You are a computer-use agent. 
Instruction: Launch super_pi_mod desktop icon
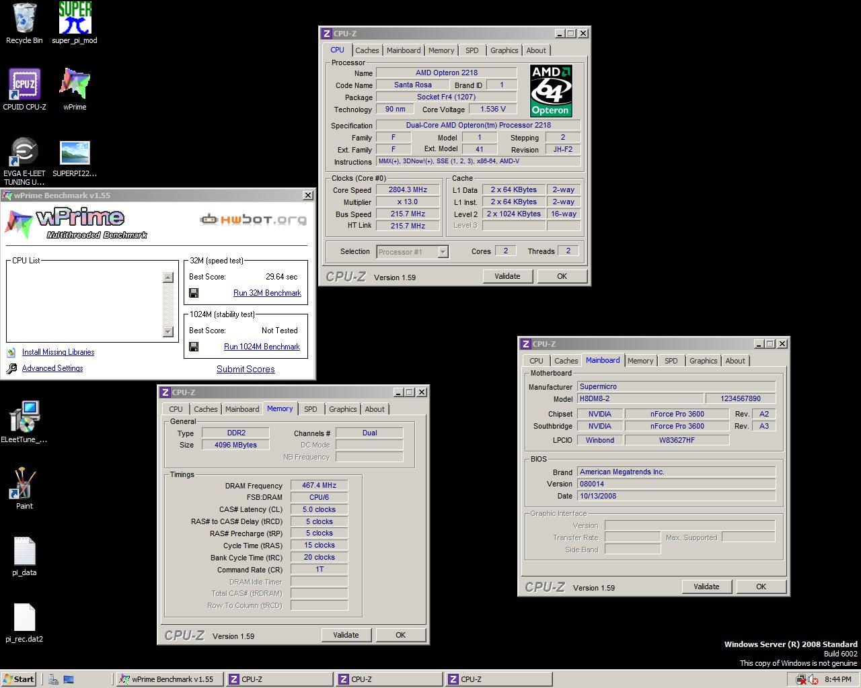coord(75,23)
